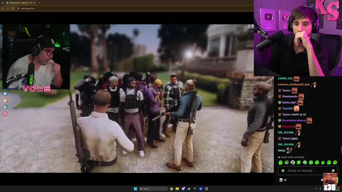The height and width of the screenshot is (192, 342).
Task: Click the emote in TaquiDj's message
Action: [296, 109]
